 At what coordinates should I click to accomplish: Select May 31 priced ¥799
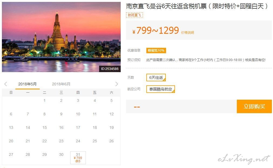coord(78,158)
